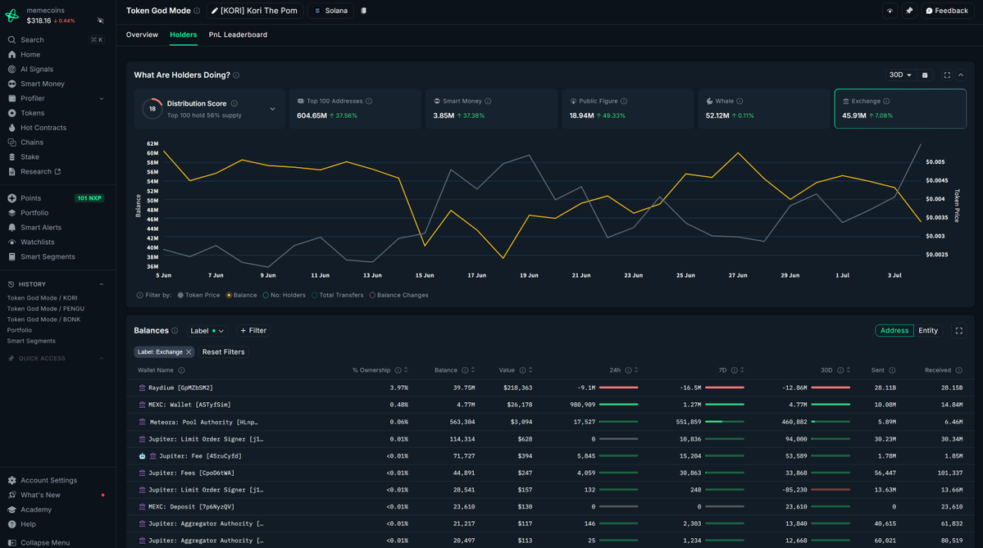Open Token God Mode / KORI history item
The height and width of the screenshot is (548, 983).
[x=42, y=298]
